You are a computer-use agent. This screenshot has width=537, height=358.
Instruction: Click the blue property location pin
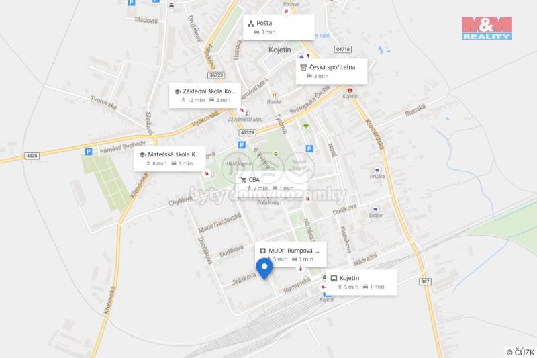(x=264, y=269)
